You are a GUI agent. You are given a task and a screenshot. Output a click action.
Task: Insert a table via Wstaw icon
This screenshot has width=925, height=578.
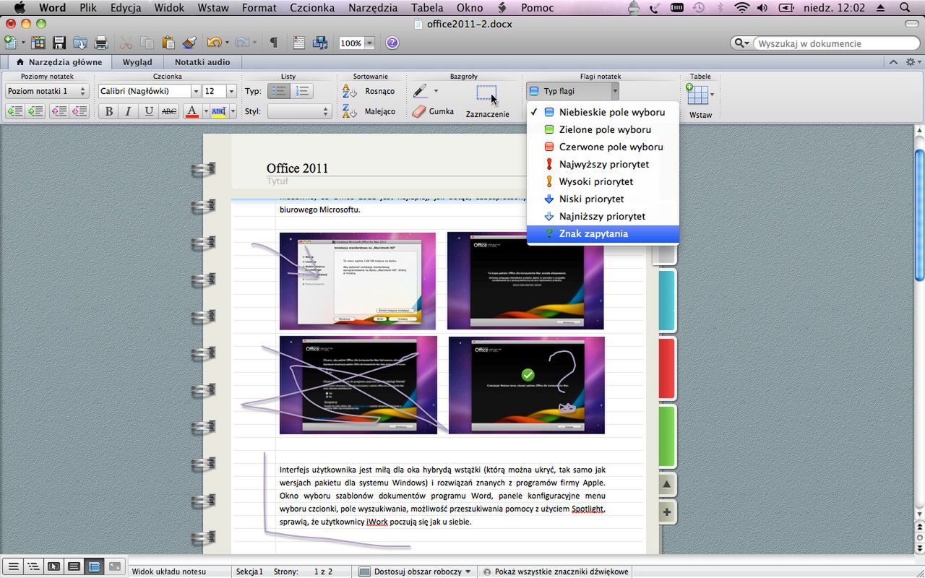coord(700,95)
